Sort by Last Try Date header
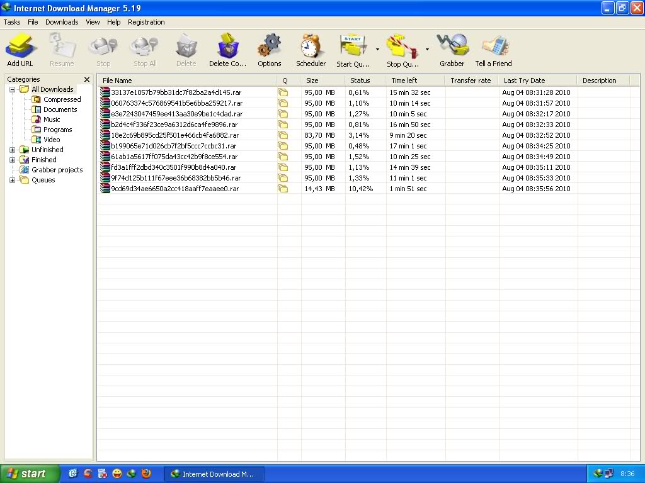Image resolution: width=645 pixels, height=483 pixels. [538, 80]
